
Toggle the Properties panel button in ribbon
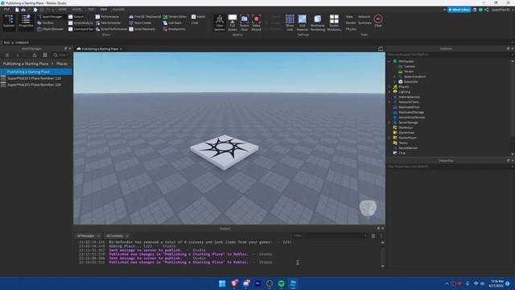click(26, 22)
